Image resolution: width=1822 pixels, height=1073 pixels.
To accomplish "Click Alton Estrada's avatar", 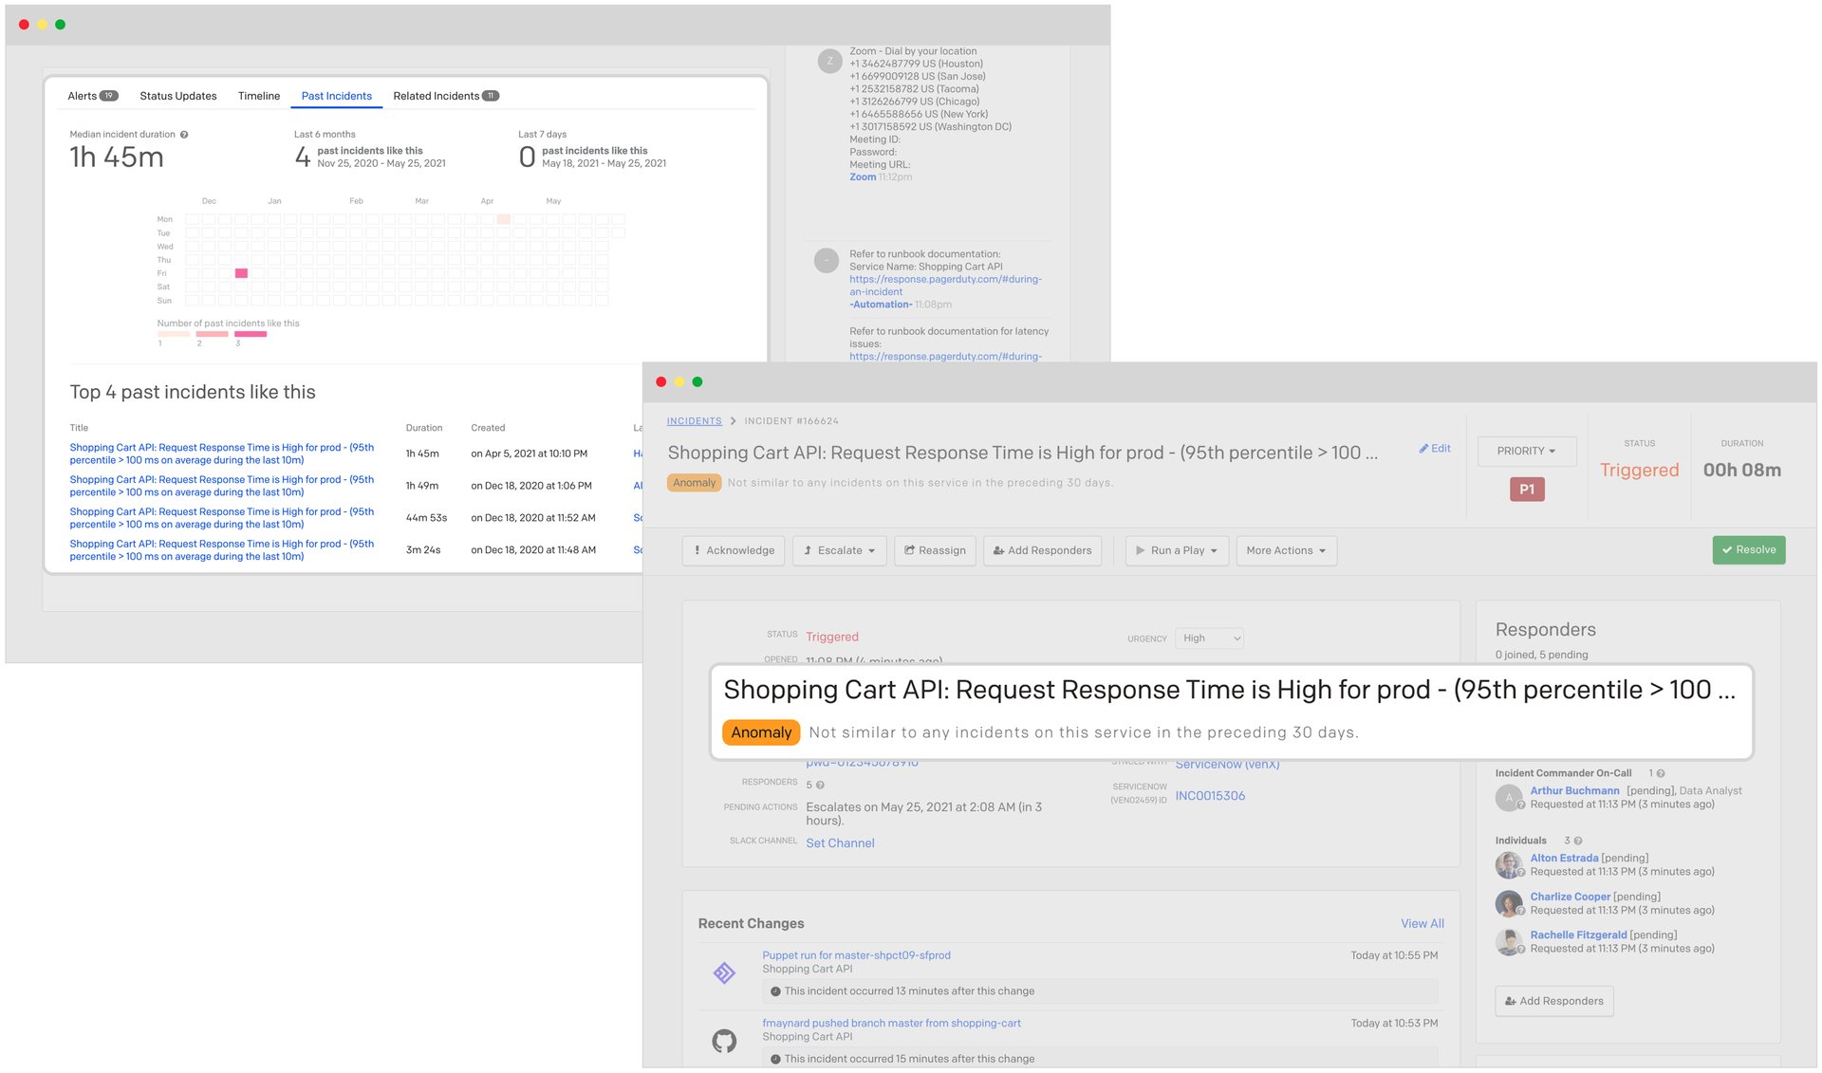I will pos(1509,865).
